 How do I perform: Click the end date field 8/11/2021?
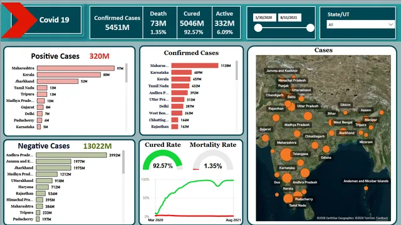289,17
